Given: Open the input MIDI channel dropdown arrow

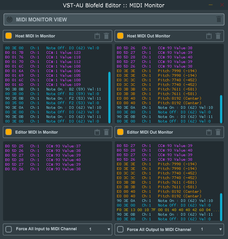Looking at the screenshot, I should pos(109,229).
